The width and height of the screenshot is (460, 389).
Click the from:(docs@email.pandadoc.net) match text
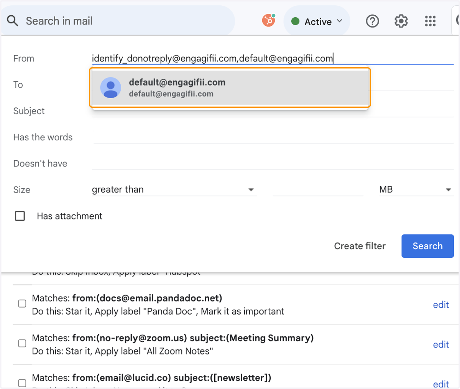pos(147,298)
